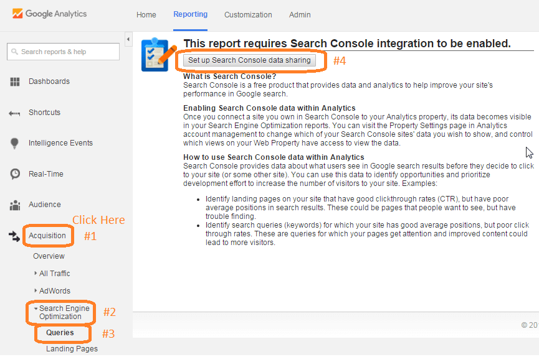
Task: Open Real-Time reports
Action: coord(45,174)
